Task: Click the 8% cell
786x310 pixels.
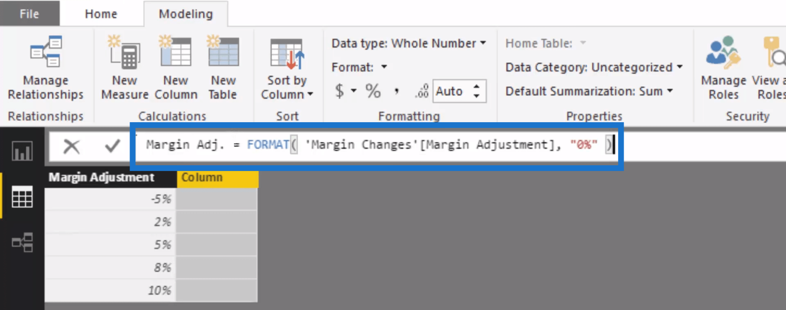Action: pos(110,267)
